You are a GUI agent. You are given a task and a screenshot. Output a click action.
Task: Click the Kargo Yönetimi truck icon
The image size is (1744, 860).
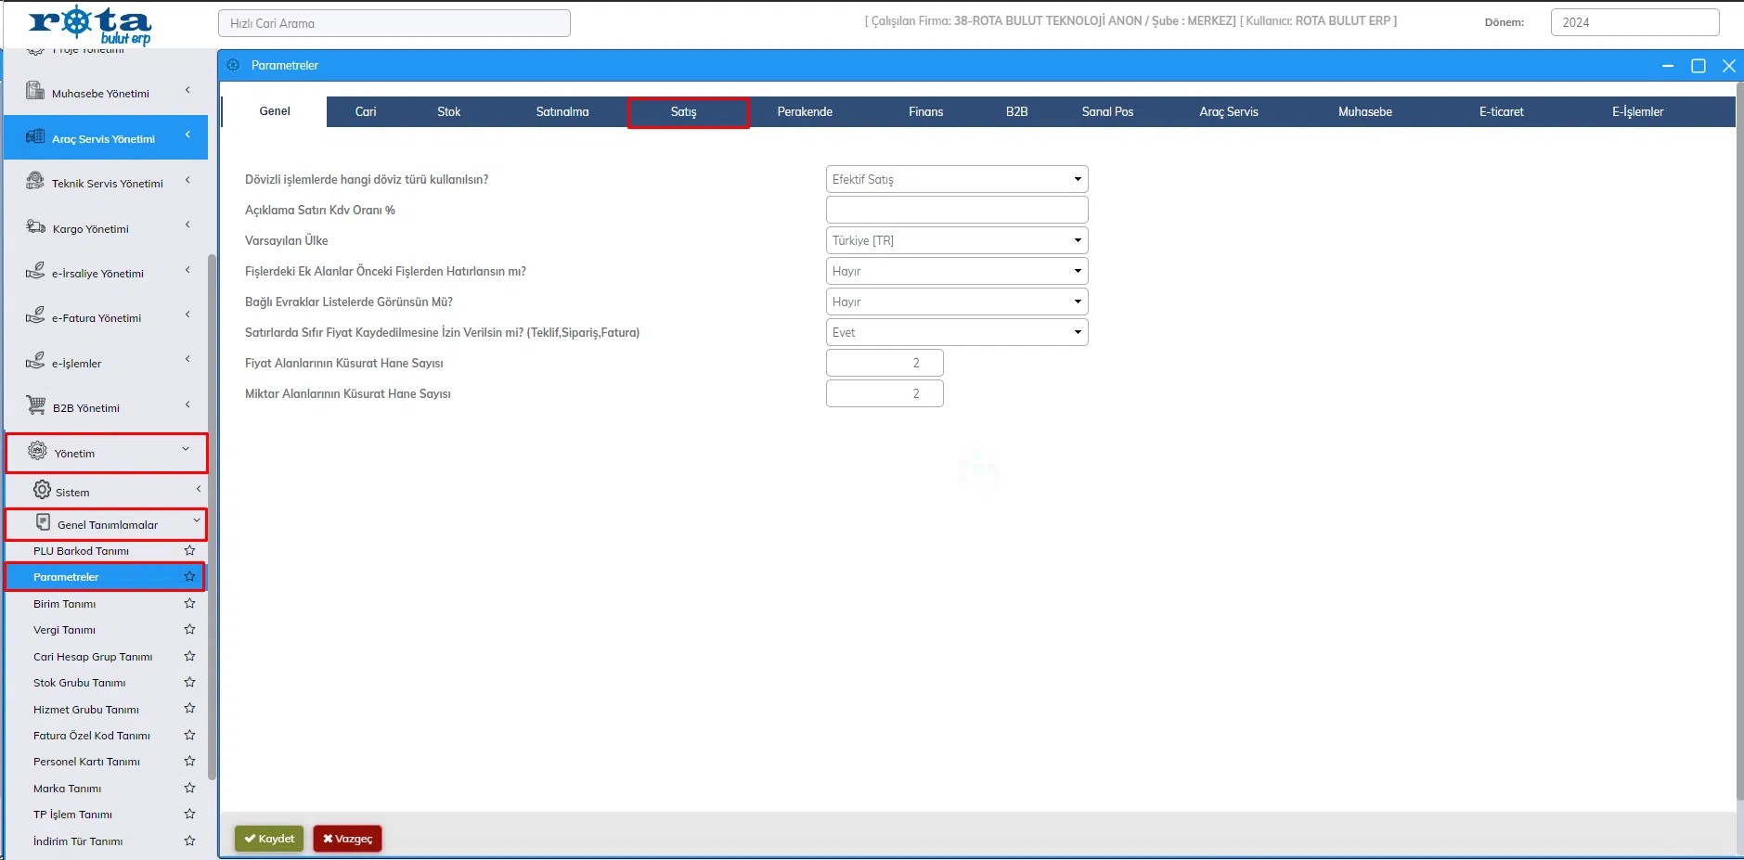pos(35,227)
